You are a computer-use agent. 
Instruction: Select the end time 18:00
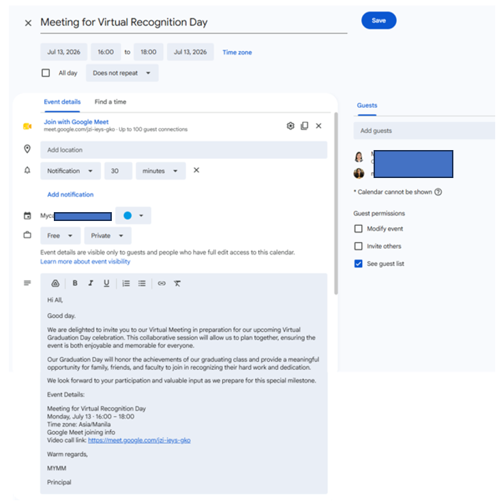pyautogui.click(x=149, y=52)
